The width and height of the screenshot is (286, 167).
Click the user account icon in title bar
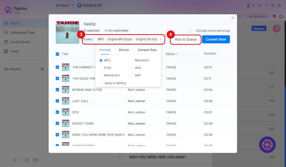tap(248, 5)
